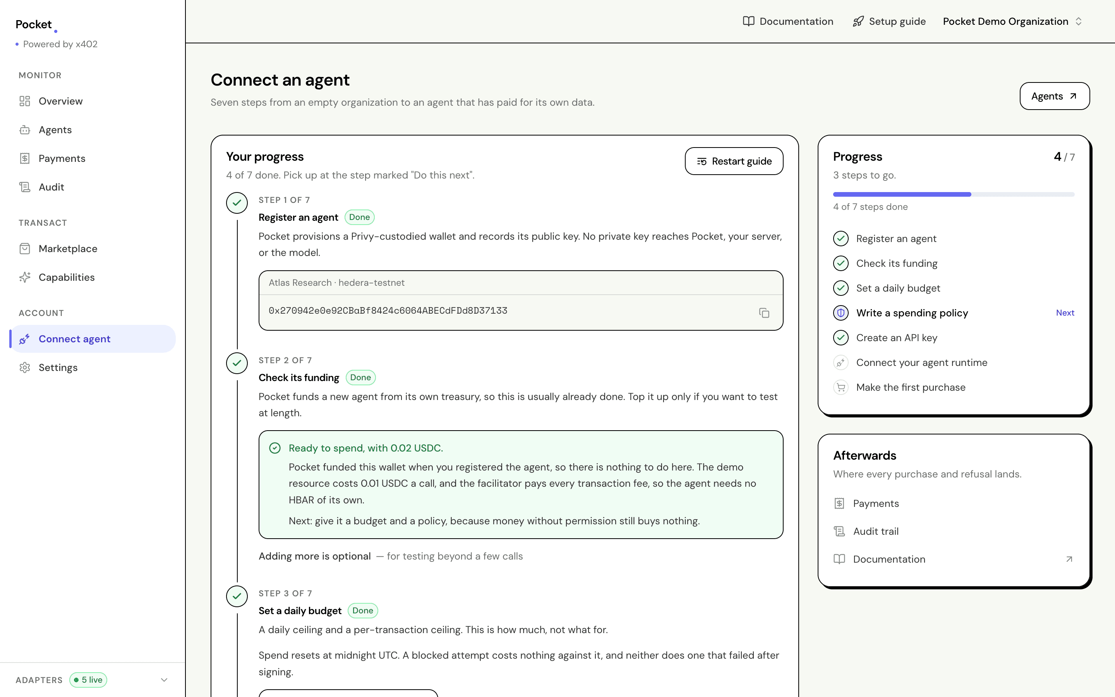Open the Pocket Demo Organization switcher
This screenshot has height=697, width=1115.
(x=1012, y=21)
